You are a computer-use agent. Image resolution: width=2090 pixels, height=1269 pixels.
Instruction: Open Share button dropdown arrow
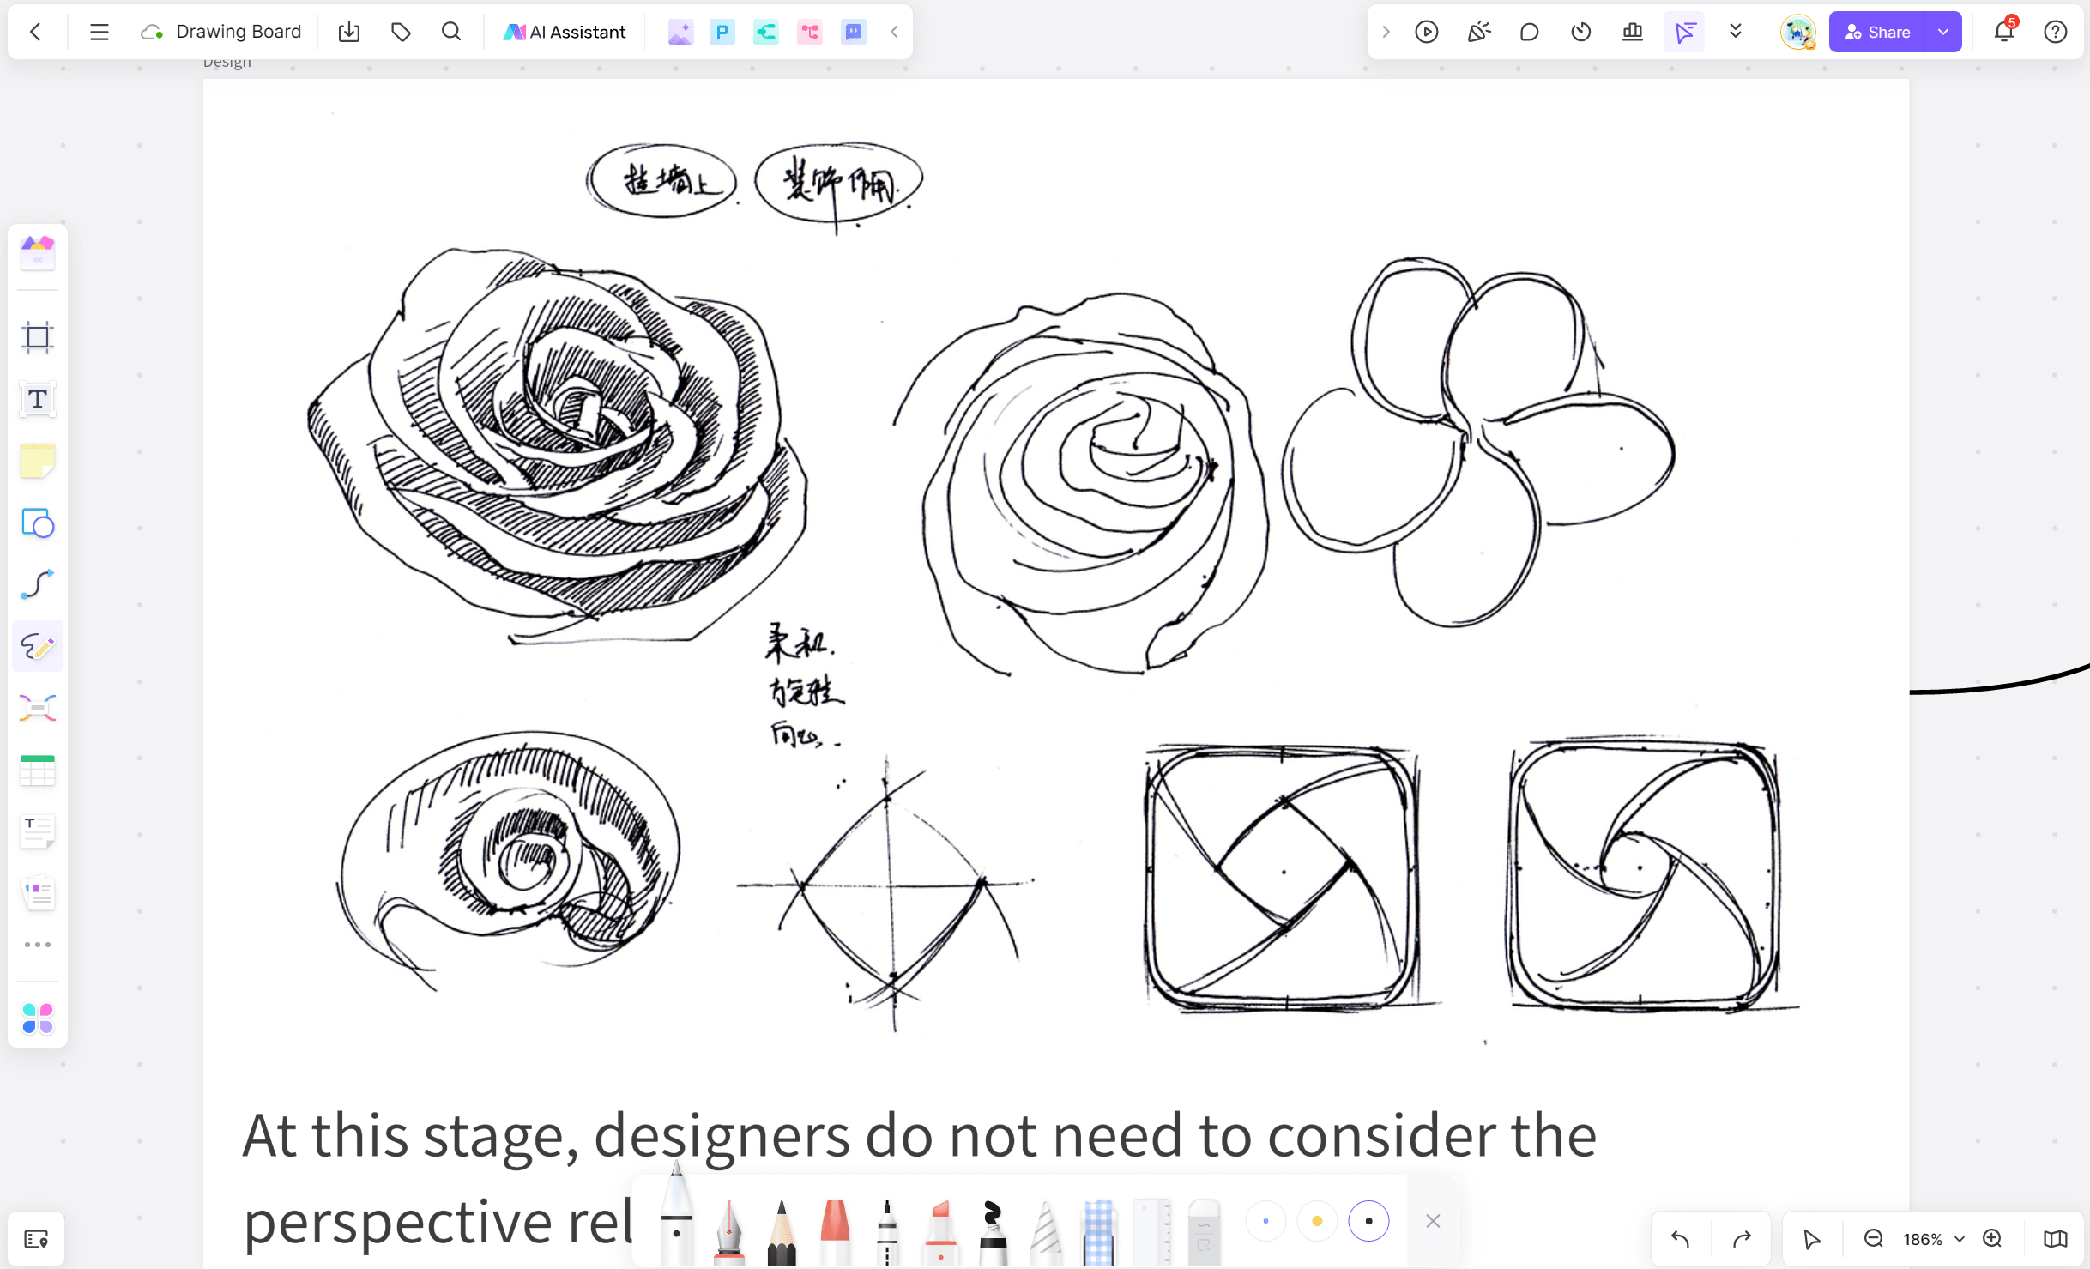point(1943,33)
